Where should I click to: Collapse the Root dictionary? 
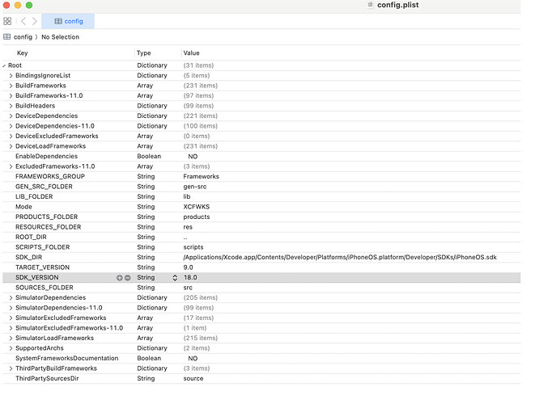pyautogui.click(x=4, y=65)
